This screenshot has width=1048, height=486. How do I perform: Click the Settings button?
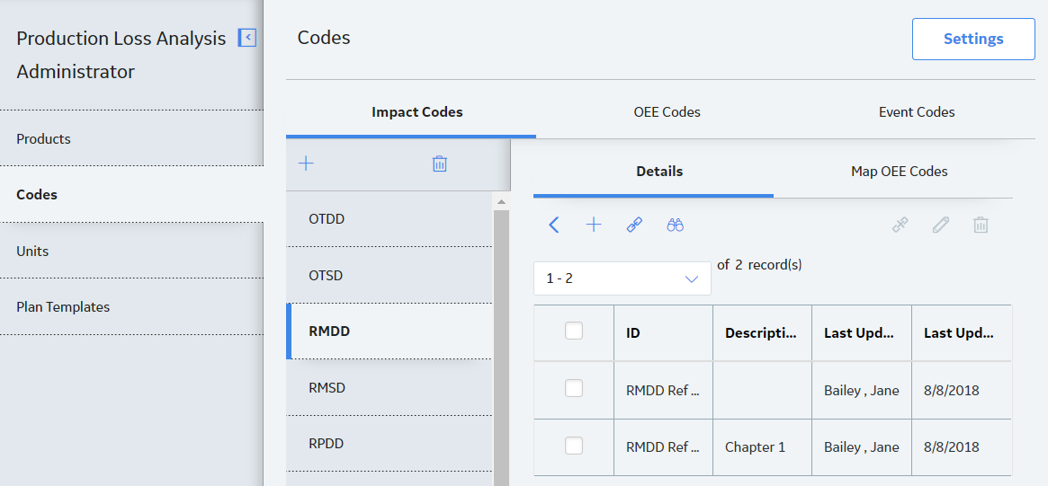tap(973, 39)
